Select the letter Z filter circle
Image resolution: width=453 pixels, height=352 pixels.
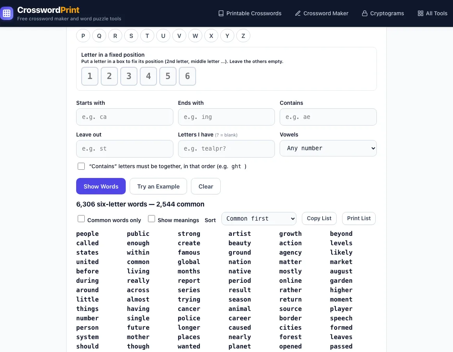pyautogui.click(x=243, y=36)
